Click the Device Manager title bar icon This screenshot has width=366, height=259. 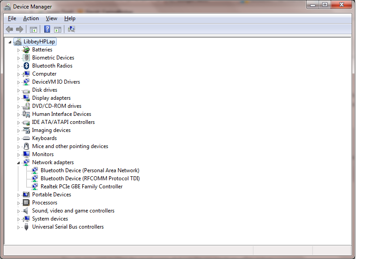[x=7, y=7]
